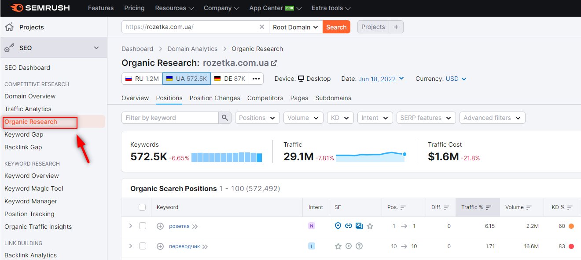
Task: Sort by Volume column sort icon
Action: tap(529, 207)
